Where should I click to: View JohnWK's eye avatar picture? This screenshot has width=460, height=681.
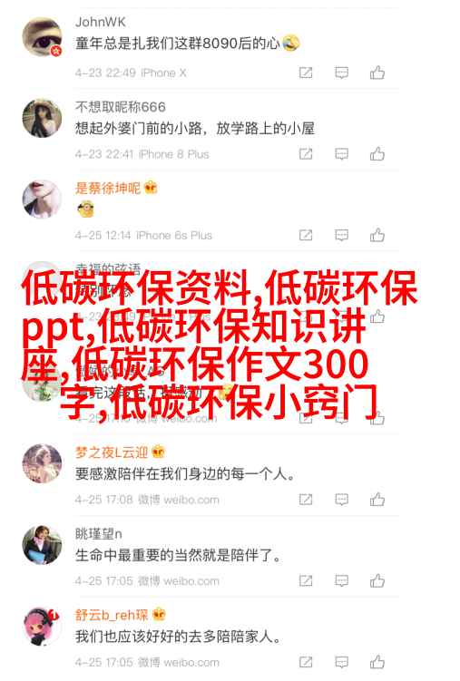[x=42, y=37]
